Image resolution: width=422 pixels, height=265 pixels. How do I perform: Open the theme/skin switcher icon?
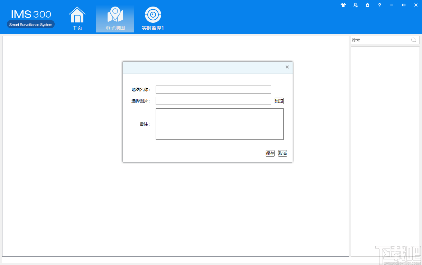[343, 5]
